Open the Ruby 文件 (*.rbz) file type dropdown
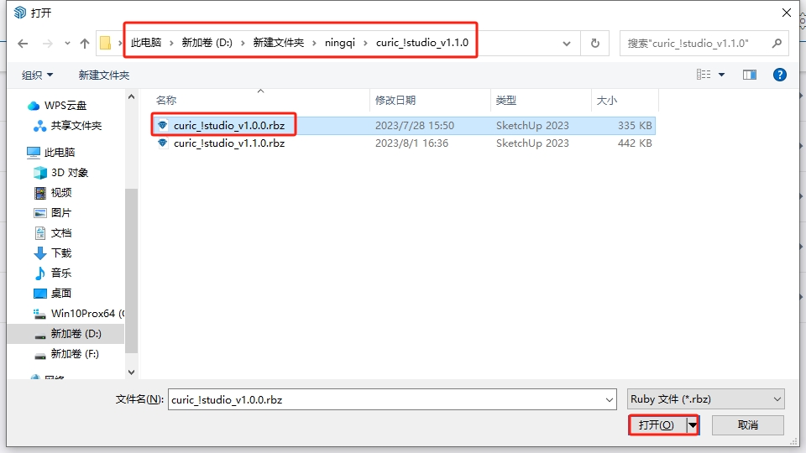Viewport: 806px width, 453px height. pyautogui.click(x=706, y=399)
